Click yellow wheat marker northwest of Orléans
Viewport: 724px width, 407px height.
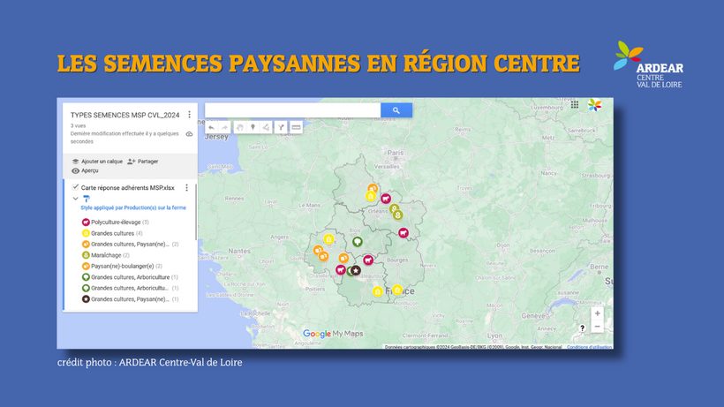pyautogui.click(x=370, y=196)
